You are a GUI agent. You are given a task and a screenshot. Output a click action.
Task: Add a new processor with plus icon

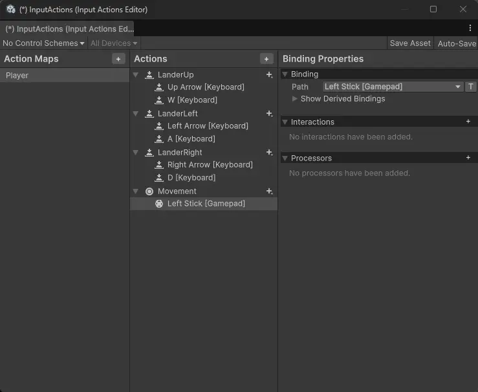(468, 158)
